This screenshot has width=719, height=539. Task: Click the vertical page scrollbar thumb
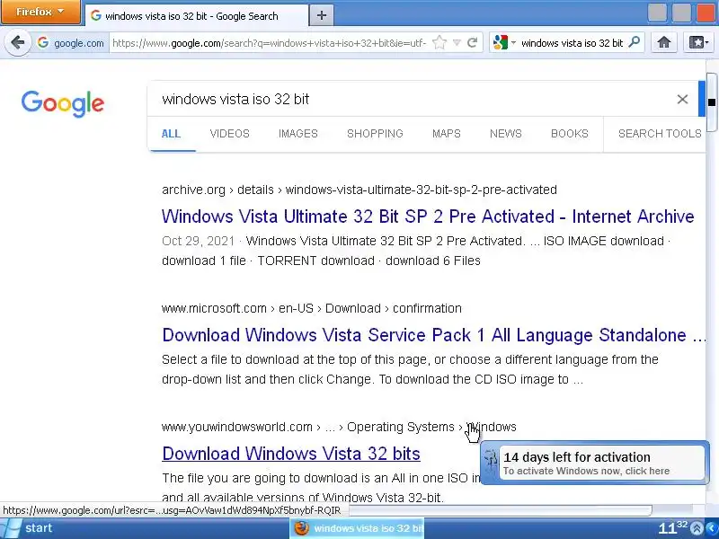coord(712,102)
